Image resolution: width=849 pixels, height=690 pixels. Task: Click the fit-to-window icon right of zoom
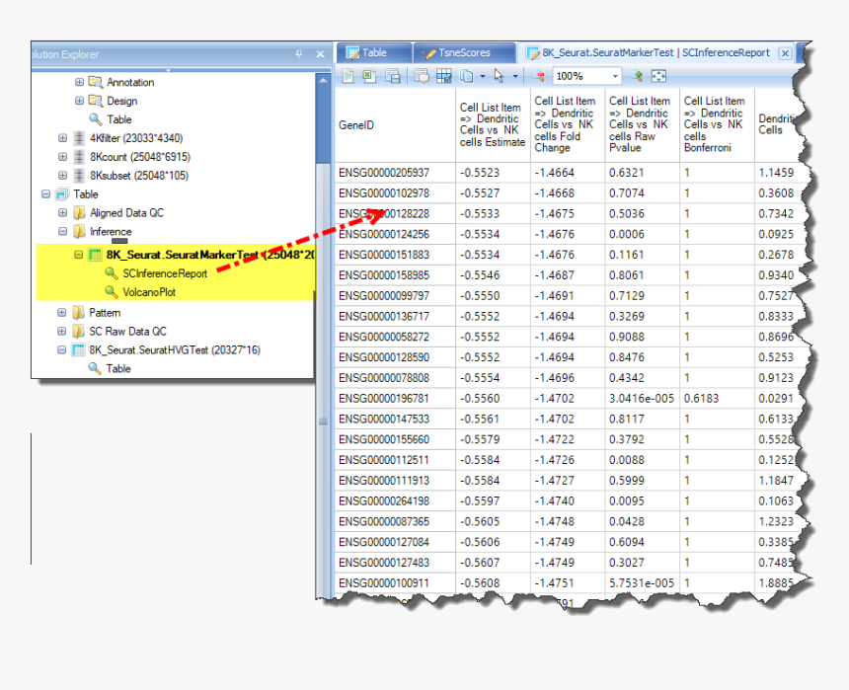coord(658,76)
